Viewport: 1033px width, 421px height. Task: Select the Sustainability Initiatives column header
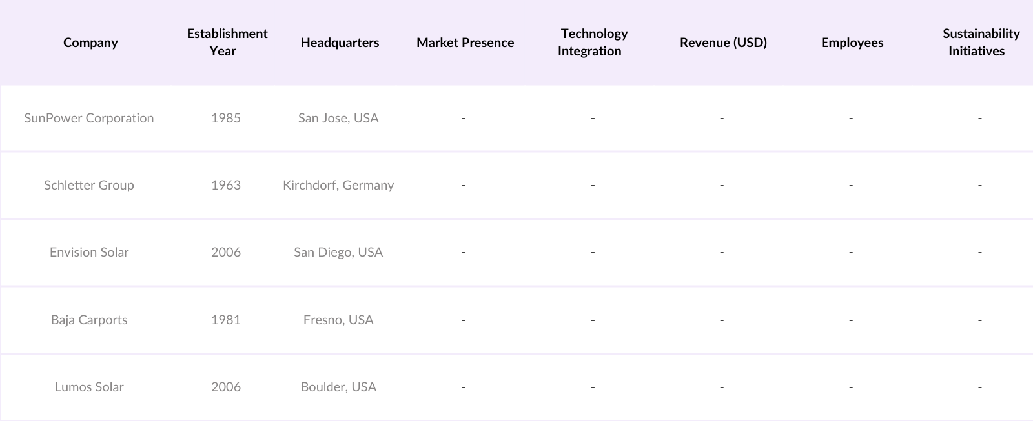coord(980,42)
